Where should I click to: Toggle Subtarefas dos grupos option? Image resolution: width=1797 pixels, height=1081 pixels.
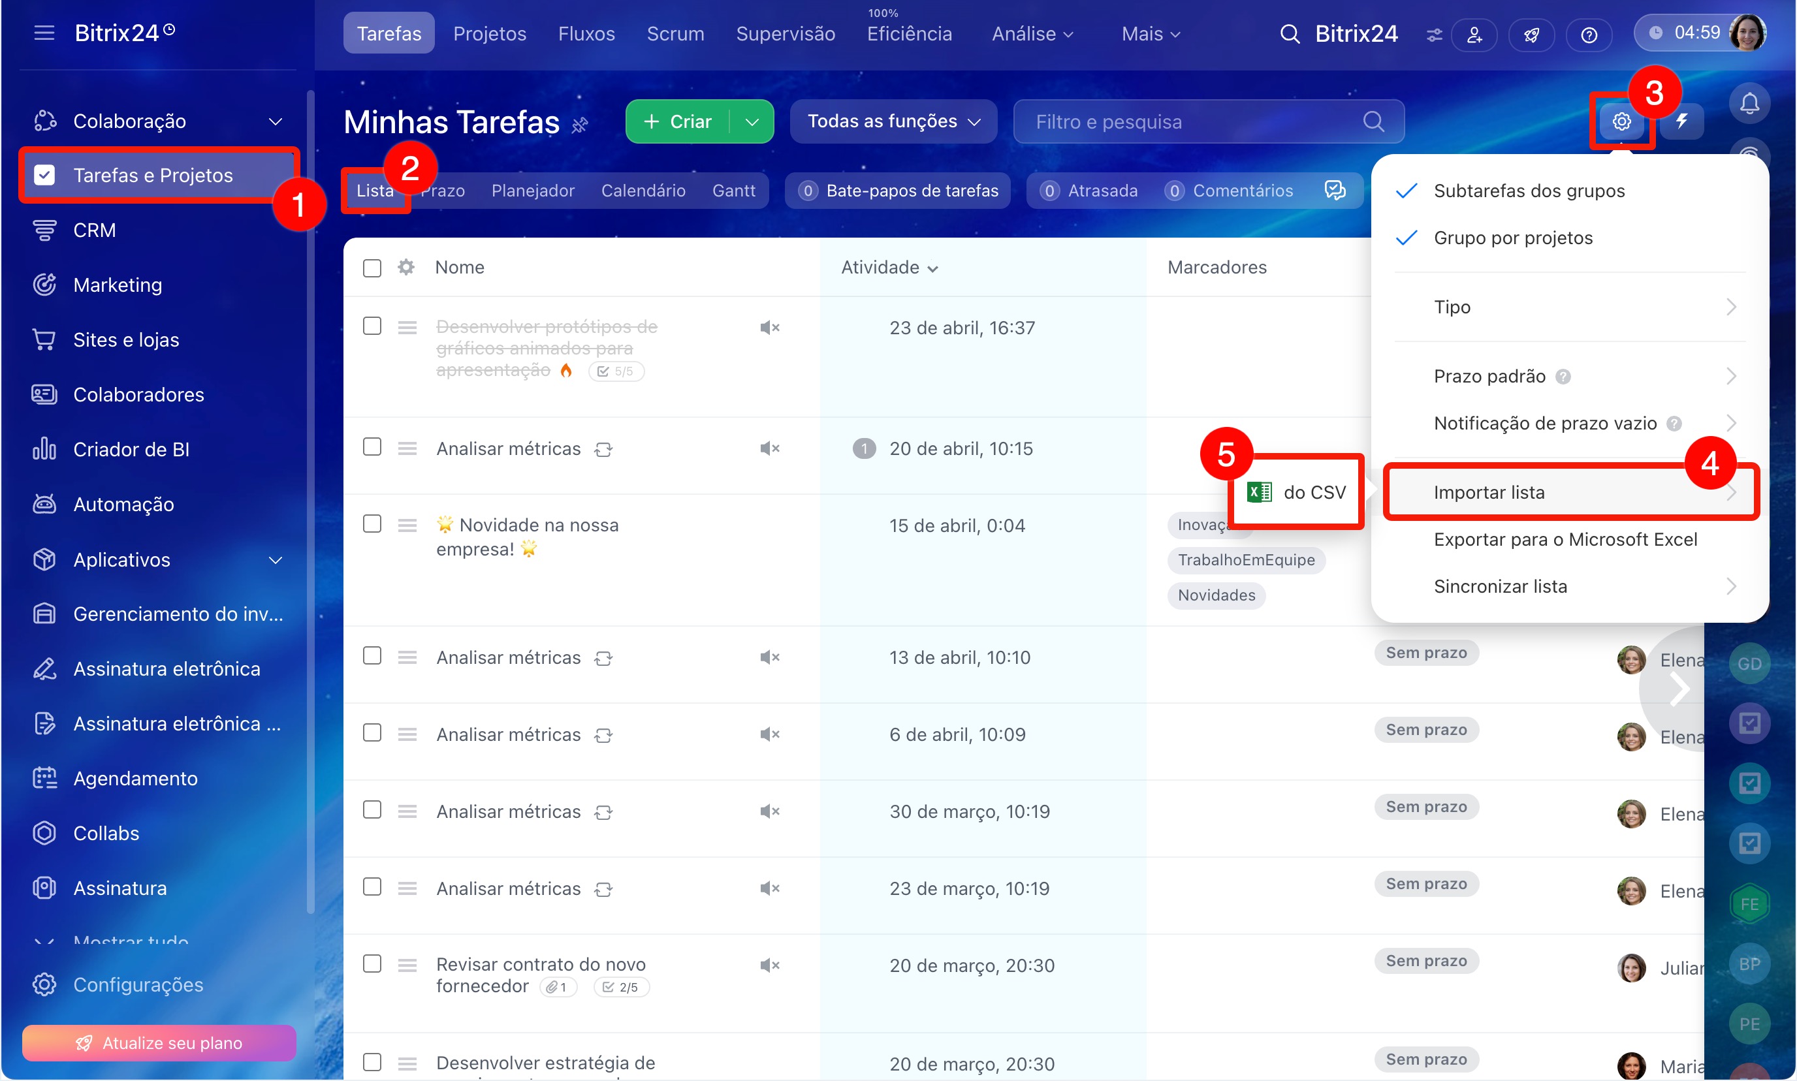[1528, 191]
